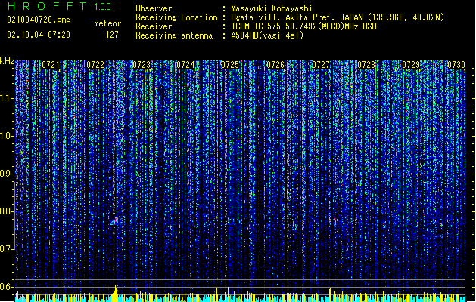Click the 0729 time marker

point(411,65)
